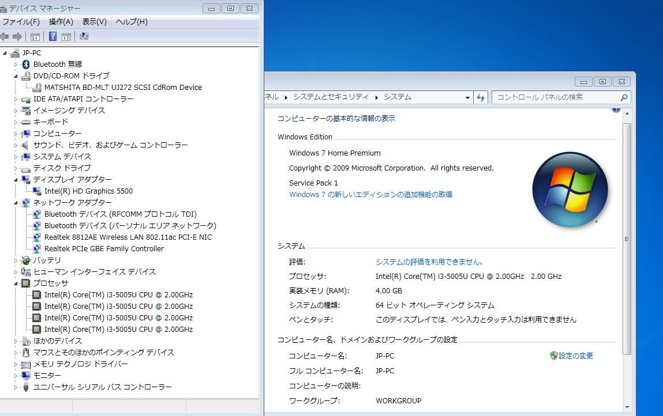This screenshot has width=663, height=416.
Task: Click the Back arrow in Device Manager toolbar
Action: pyautogui.click(x=4, y=37)
